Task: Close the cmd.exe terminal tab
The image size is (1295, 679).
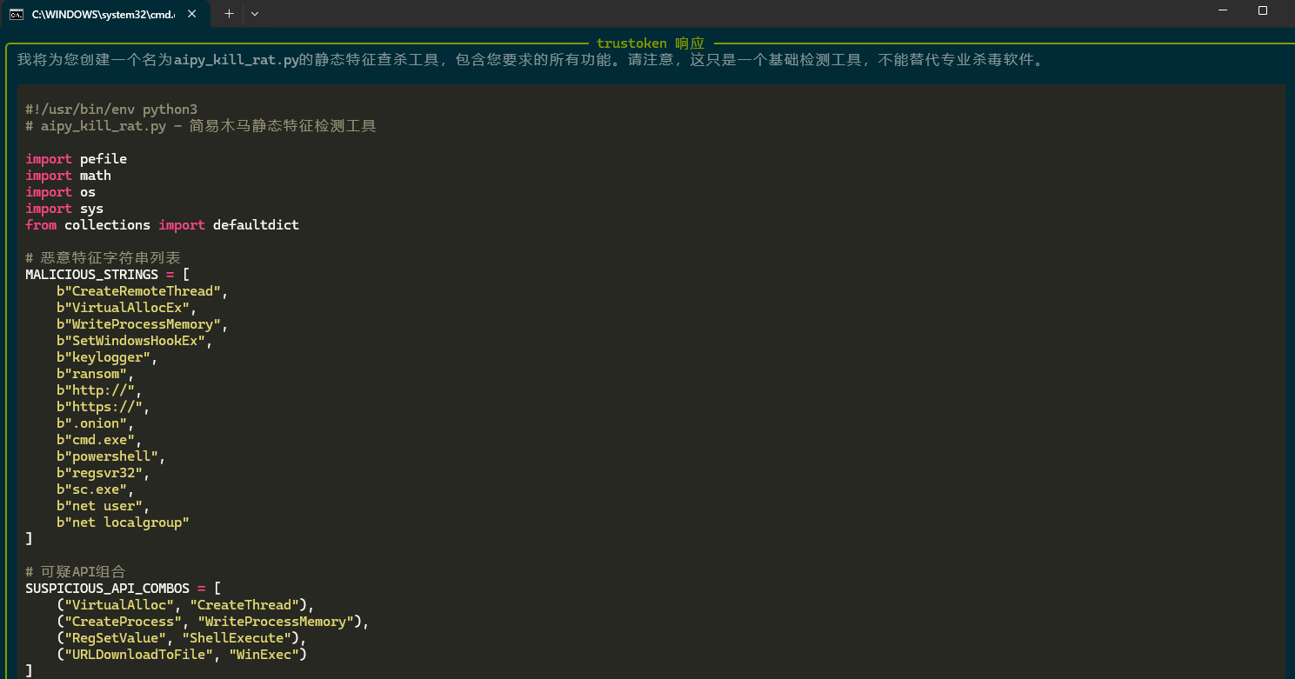Action: [x=192, y=14]
